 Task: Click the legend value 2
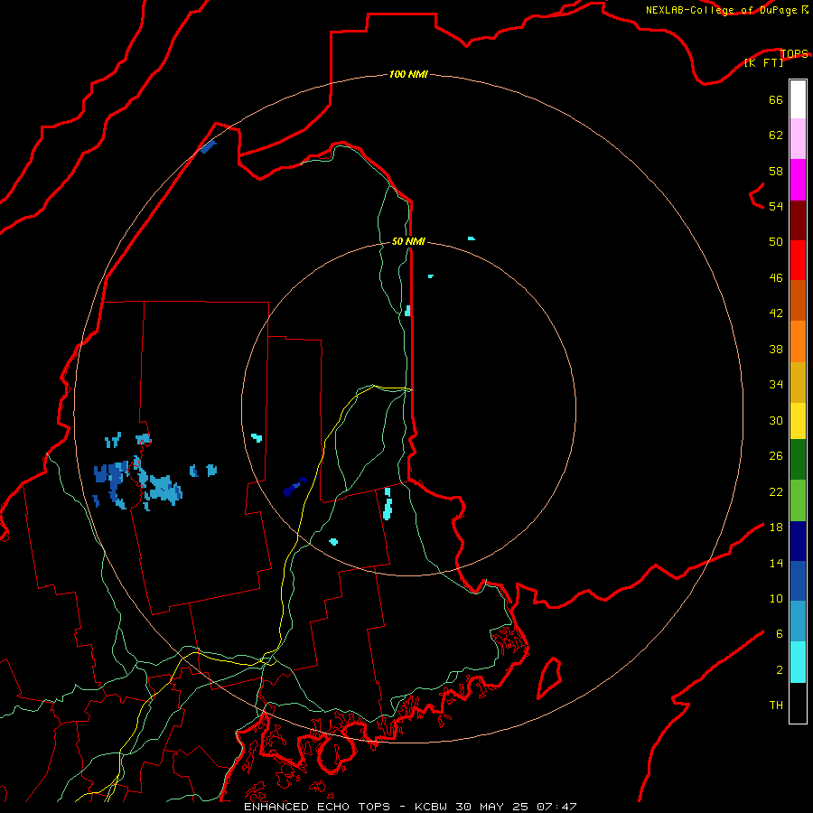click(x=780, y=670)
